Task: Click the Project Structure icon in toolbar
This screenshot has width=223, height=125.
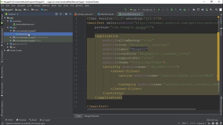Action: [x=194, y=10]
